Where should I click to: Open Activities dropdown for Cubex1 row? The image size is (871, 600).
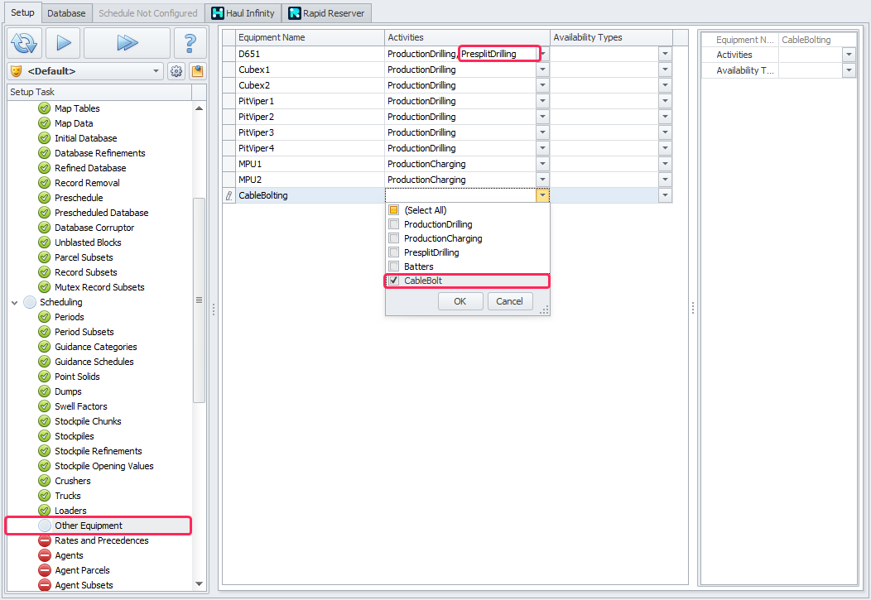pyautogui.click(x=542, y=70)
